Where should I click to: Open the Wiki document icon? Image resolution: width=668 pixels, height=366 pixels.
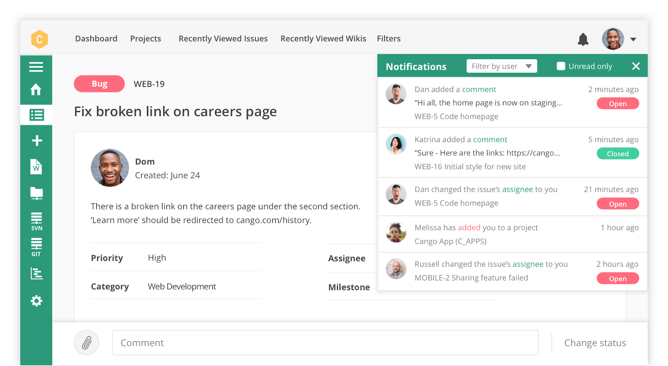click(x=36, y=167)
